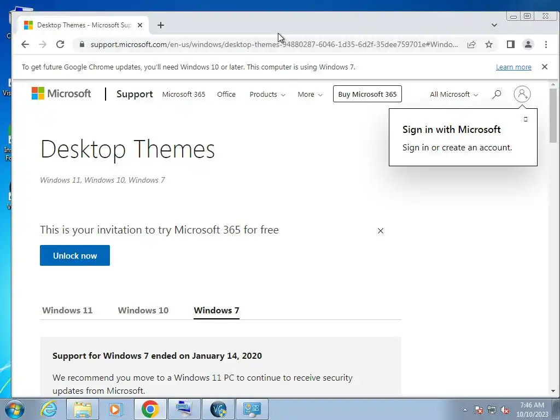The width and height of the screenshot is (560, 420).
Task: Click the Sign in with Microsoft heading
Action: coord(451,129)
